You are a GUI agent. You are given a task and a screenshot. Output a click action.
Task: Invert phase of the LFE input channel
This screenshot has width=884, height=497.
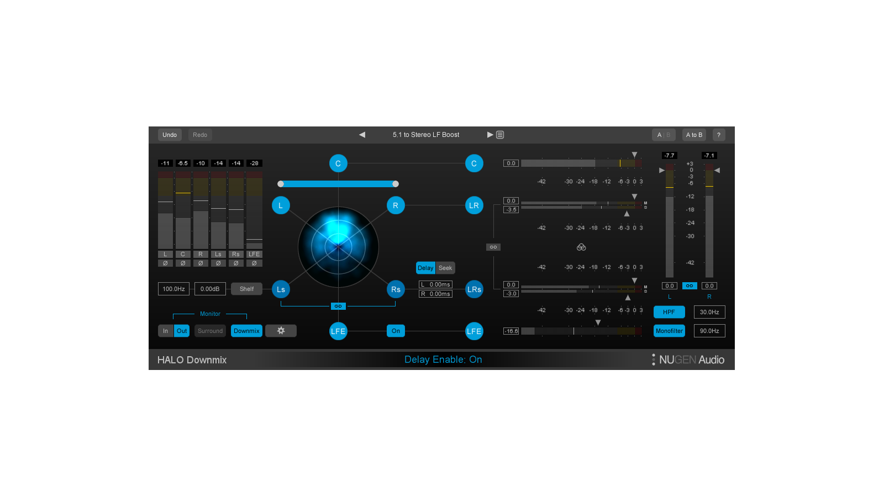tap(254, 263)
